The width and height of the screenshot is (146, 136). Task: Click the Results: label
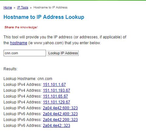[10, 69]
